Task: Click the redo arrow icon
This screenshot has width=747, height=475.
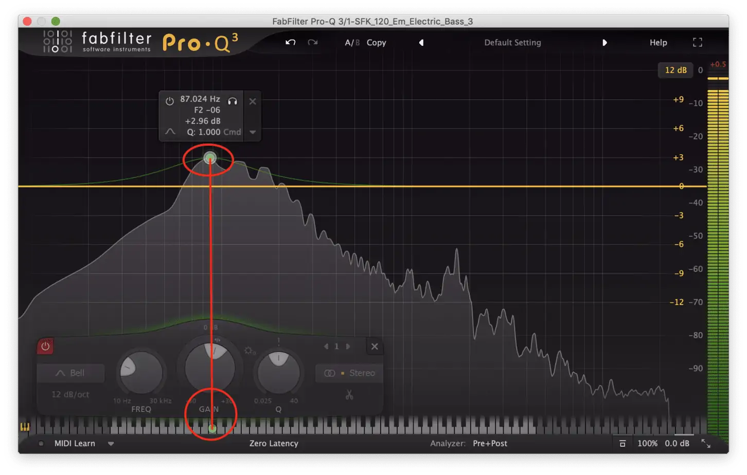Action: 312,42
